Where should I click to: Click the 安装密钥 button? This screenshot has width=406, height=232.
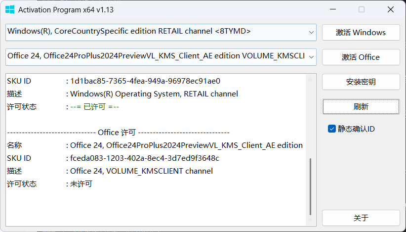coord(361,82)
